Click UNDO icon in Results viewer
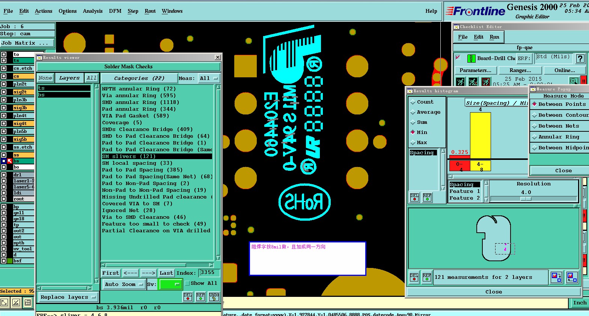This screenshot has height=316, width=589. click(x=214, y=296)
